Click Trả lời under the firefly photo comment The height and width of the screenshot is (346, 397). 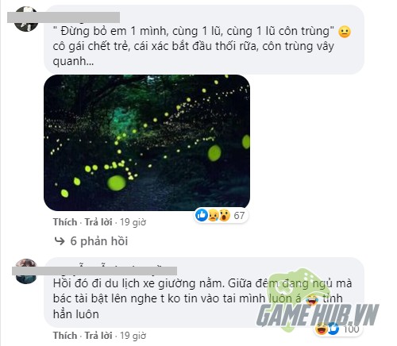click(x=98, y=222)
